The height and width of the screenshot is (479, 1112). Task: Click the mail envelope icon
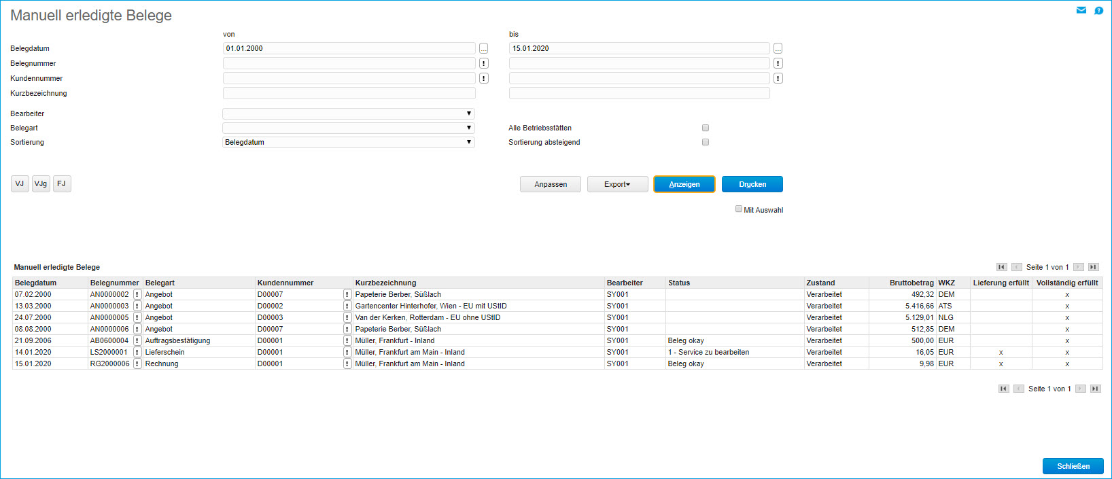(x=1081, y=10)
